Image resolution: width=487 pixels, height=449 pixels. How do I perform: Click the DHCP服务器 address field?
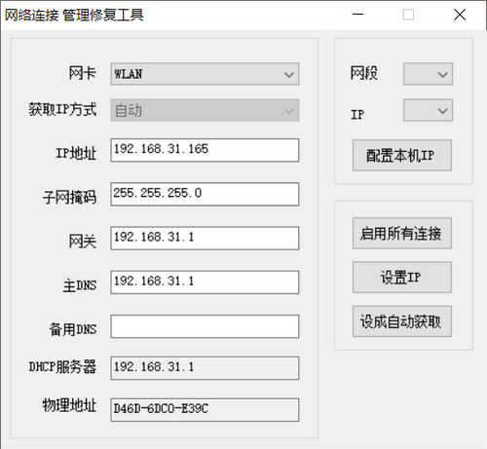[205, 368]
